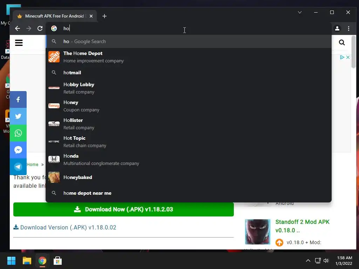Open the Chrome profile avatar menu
The image size is (359, 269).
click(337, 28)
